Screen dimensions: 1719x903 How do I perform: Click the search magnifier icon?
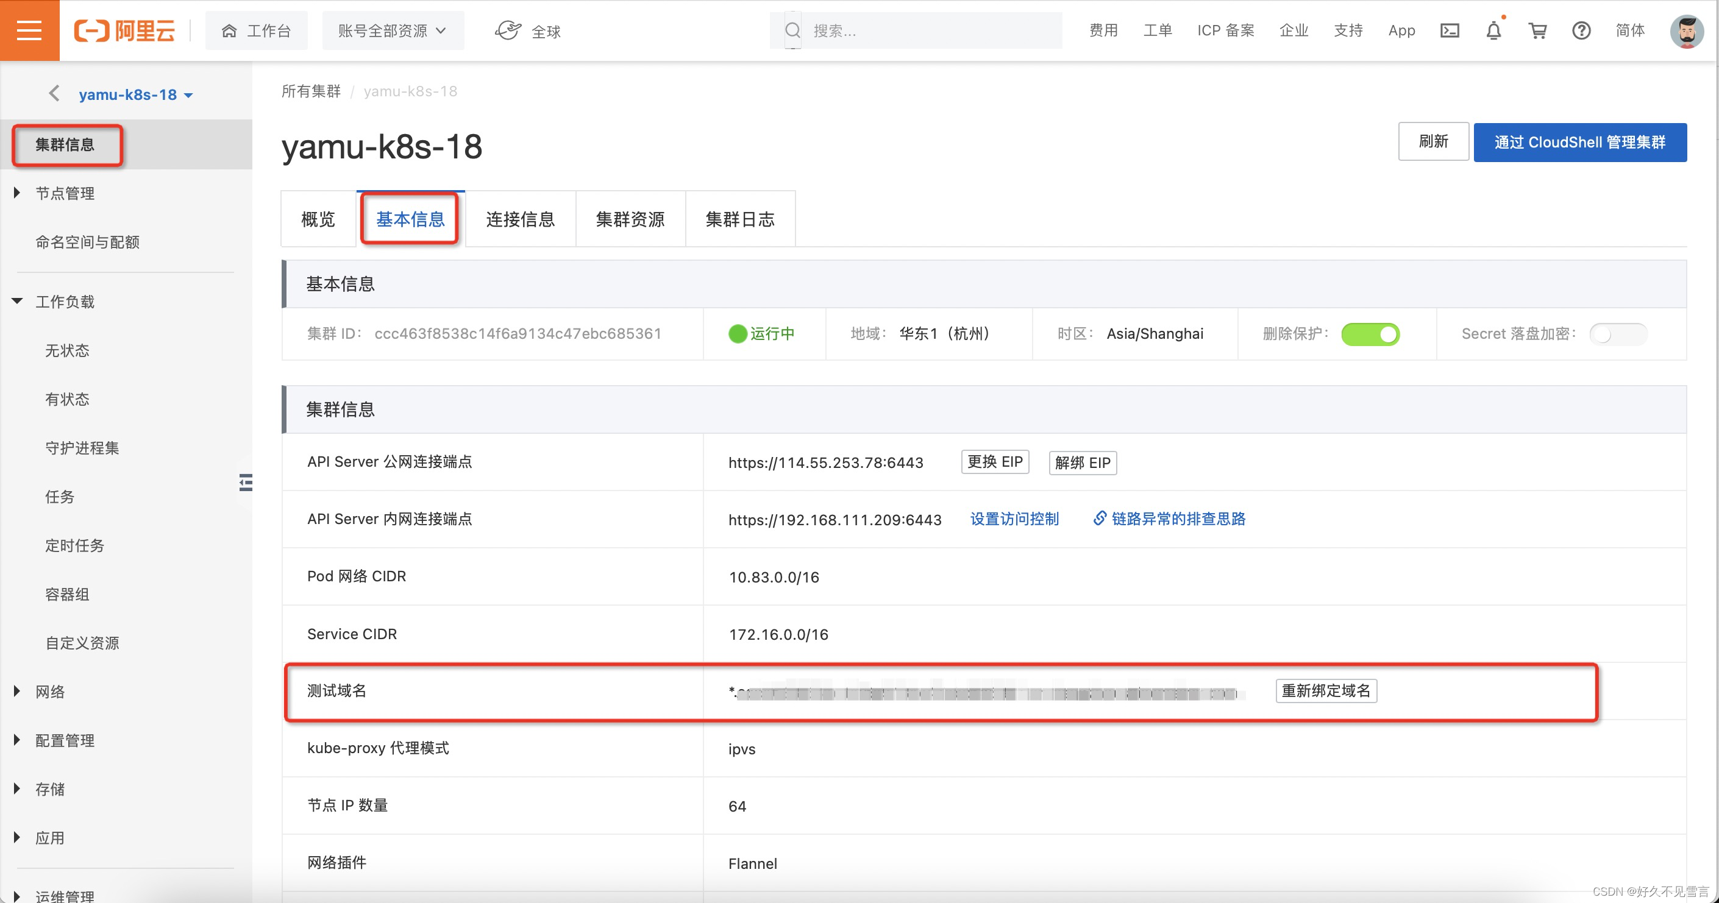point(792,30)
